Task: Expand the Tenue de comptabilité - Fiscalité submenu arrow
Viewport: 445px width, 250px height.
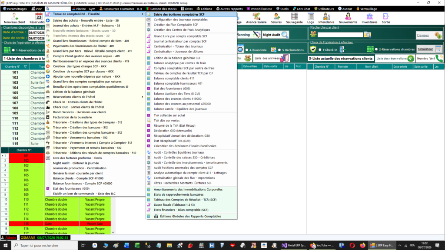Action: (143, 14)
